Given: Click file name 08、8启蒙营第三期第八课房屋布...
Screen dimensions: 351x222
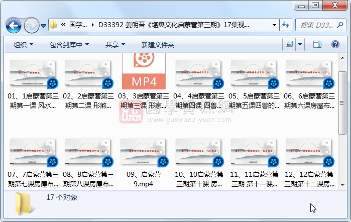Looking at the screenshot, I should coord(88,179).
